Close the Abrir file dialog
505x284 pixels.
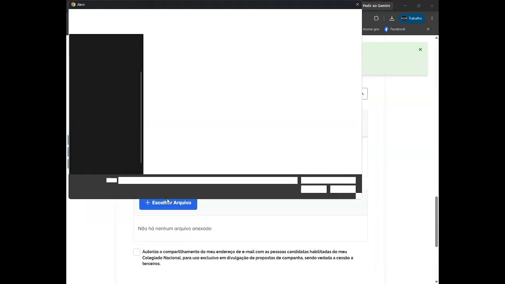(x=357, y=4)
